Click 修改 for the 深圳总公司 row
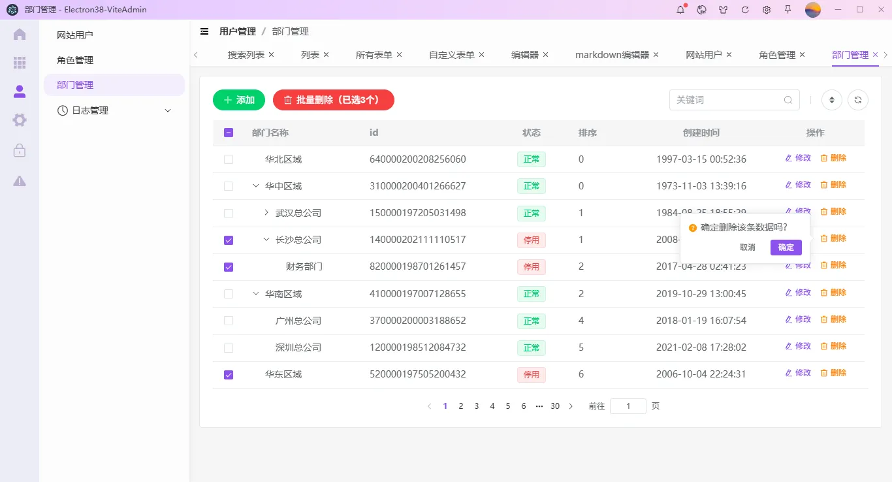Viewport: 892px width, 482px height. point(798,346)
